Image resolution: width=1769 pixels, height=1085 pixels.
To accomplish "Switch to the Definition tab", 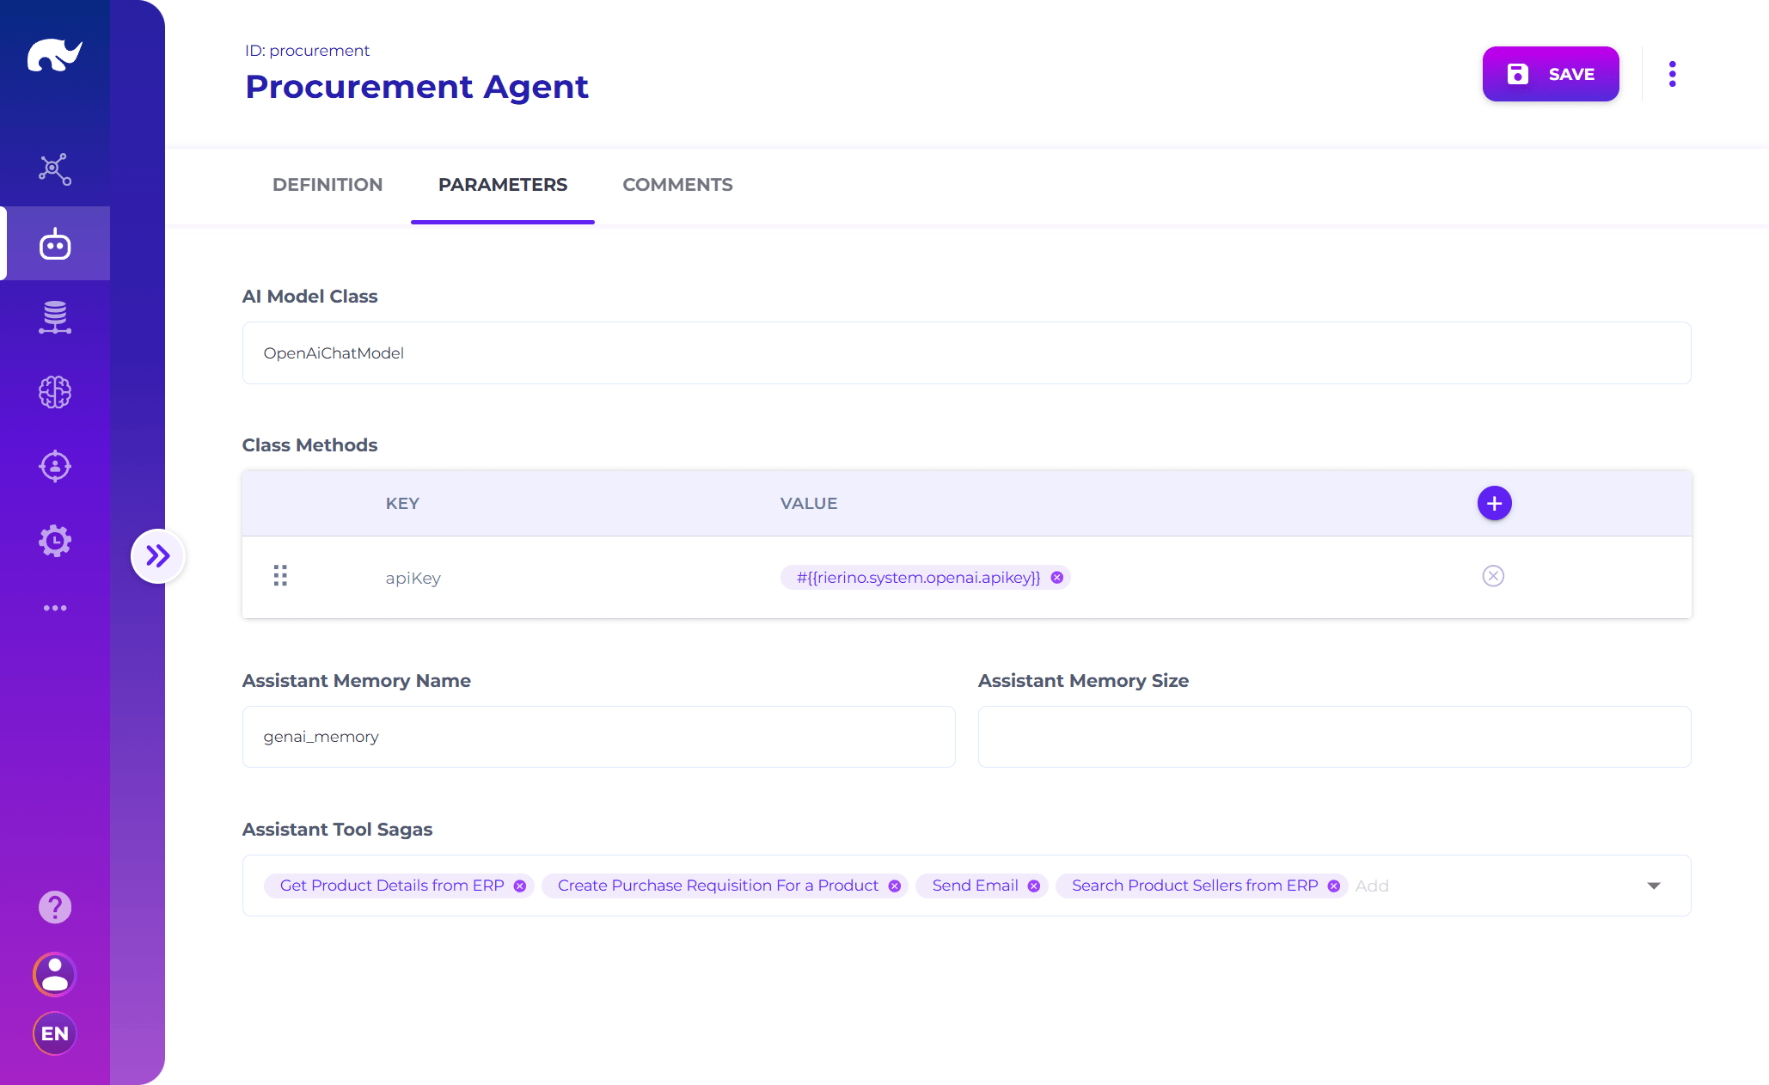I will coord(327,185).
